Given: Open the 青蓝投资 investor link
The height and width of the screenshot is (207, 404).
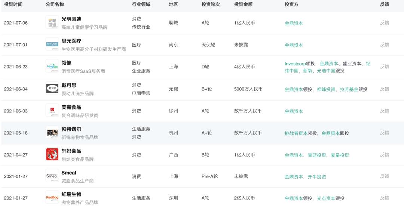Looking at the screenshot, I should tap(317, 155).
